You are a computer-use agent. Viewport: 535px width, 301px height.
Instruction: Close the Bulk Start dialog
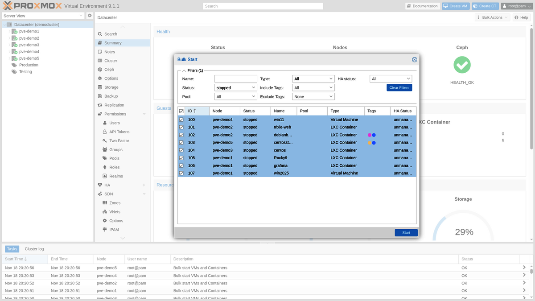click(414, 60)
